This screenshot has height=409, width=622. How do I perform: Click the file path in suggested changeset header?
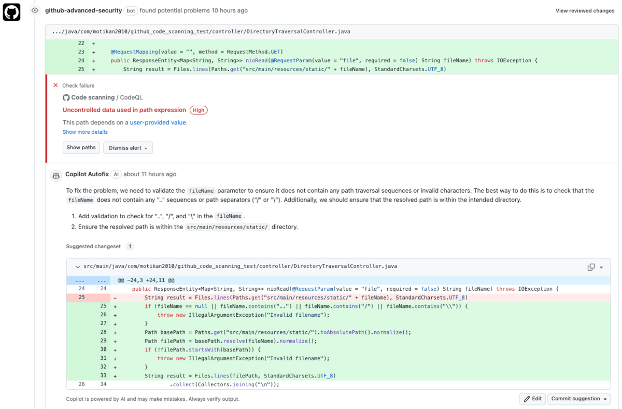point(240,266)
